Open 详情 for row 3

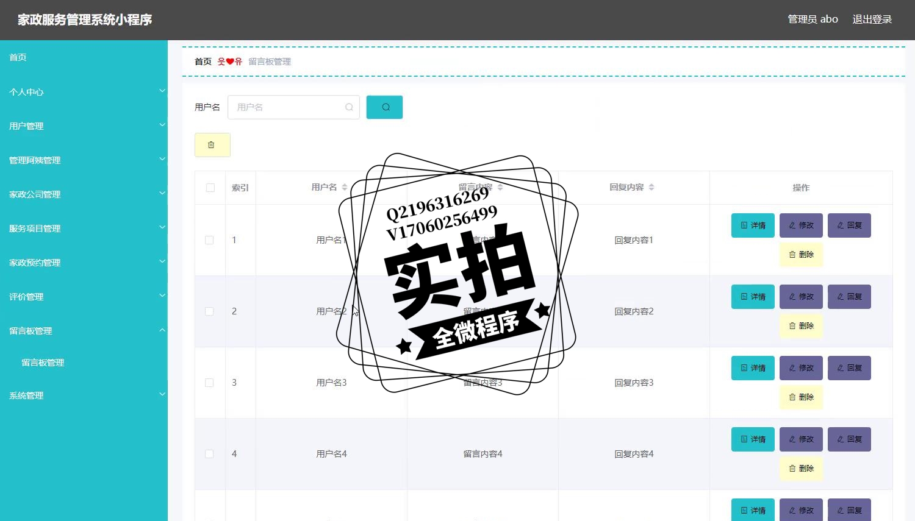753,368
